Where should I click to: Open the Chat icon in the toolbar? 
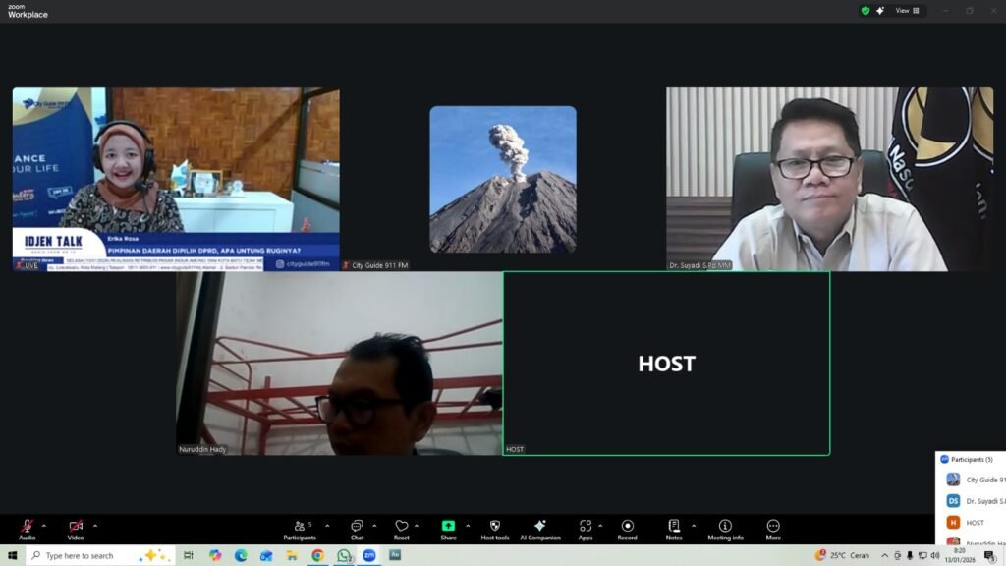pos(357,527)
